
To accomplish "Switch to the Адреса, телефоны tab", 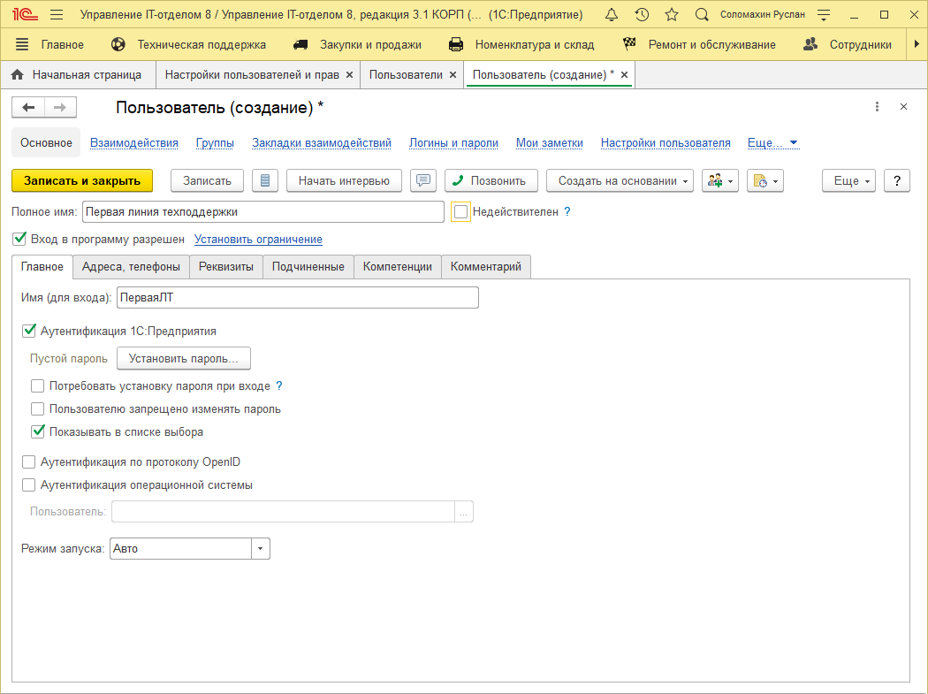I will click(131, 266).
